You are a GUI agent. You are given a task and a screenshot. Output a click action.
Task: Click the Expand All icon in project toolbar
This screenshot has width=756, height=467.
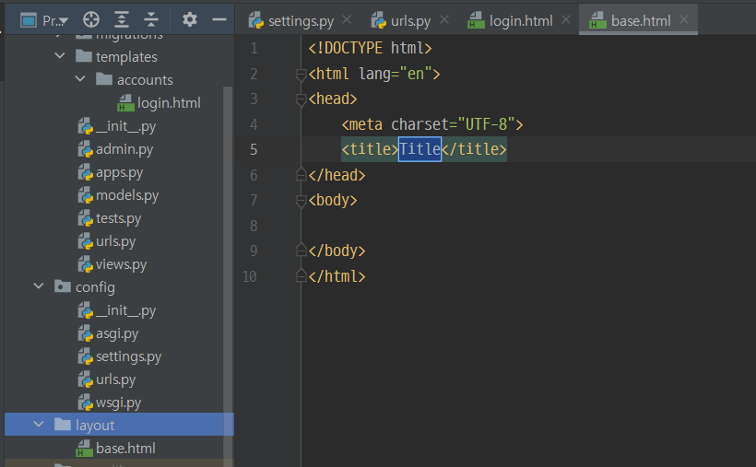[x=121, y=19]
